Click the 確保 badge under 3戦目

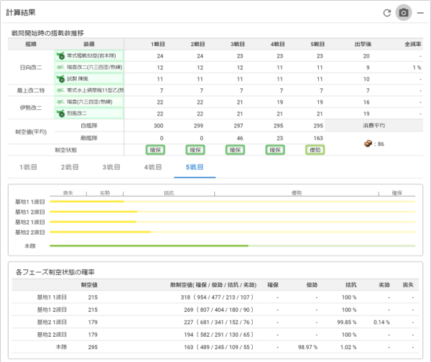(x=235, y=150)
